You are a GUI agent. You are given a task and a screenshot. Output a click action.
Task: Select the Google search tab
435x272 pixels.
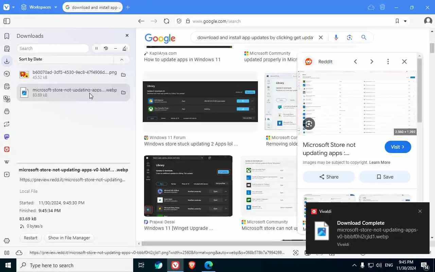(x=92, y=7)
